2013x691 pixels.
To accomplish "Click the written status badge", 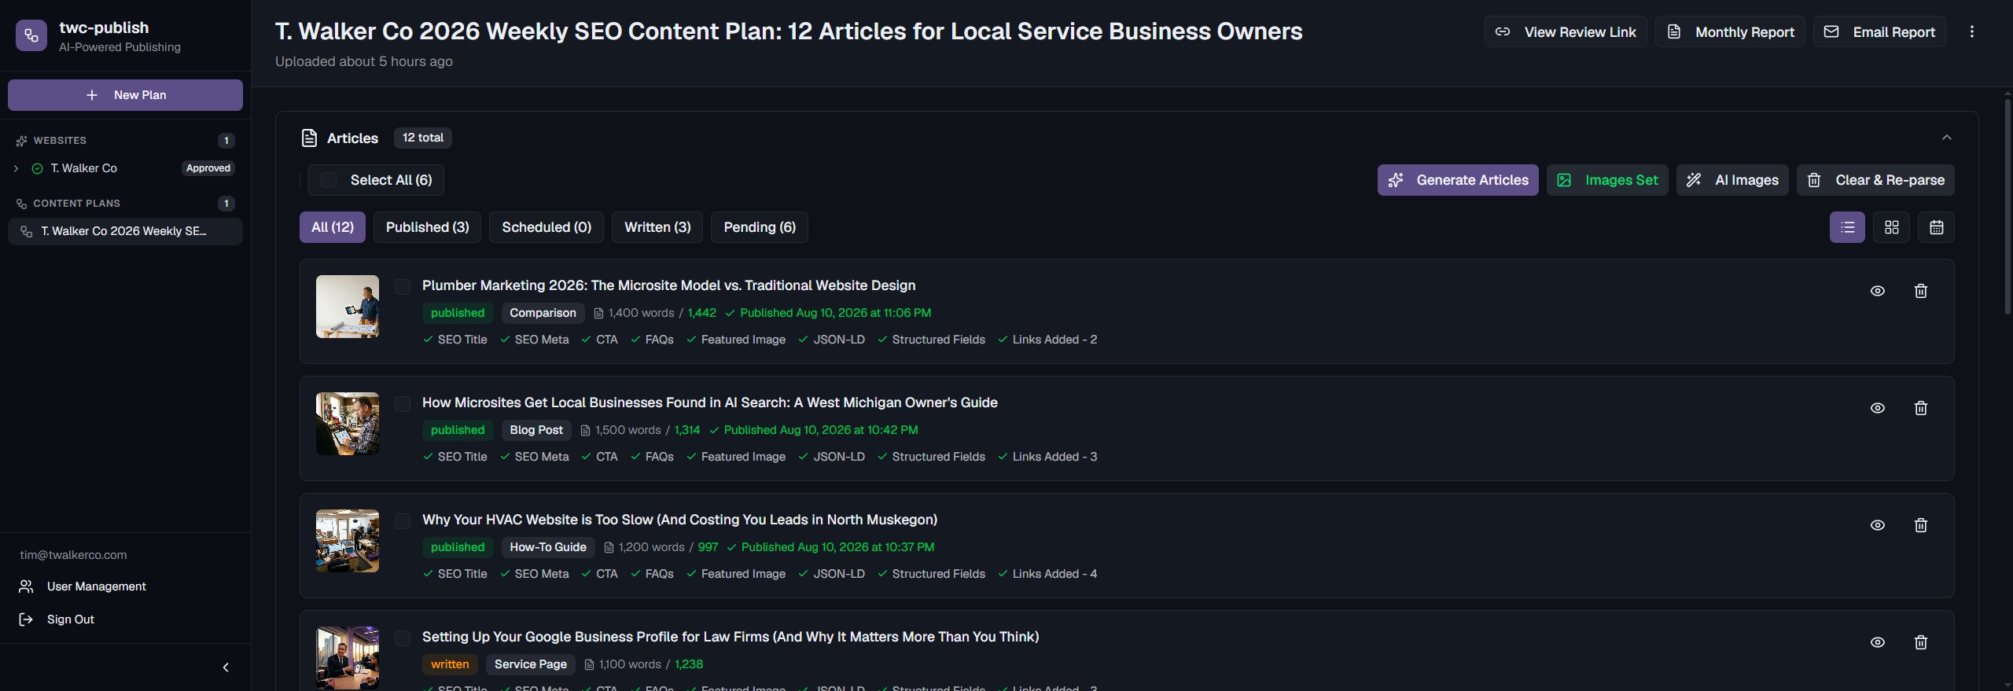I will (x=450, y=664).
